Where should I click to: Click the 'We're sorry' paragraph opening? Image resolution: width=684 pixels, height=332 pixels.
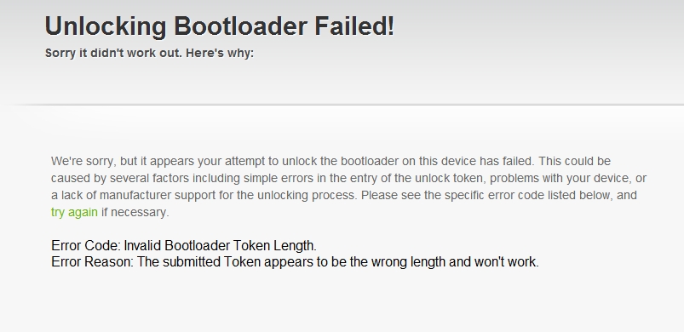(83, 161)
